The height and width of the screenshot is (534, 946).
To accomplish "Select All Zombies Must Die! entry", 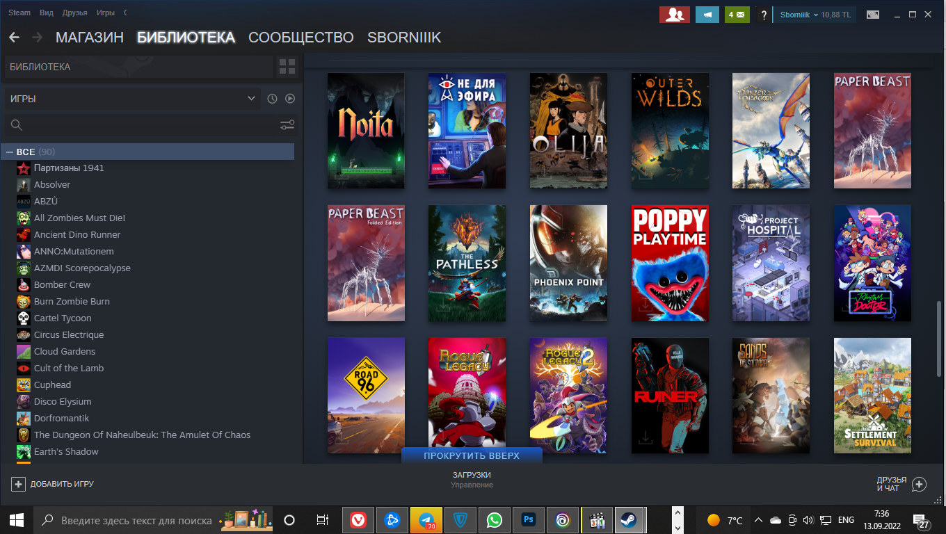I will click(79, 218).
